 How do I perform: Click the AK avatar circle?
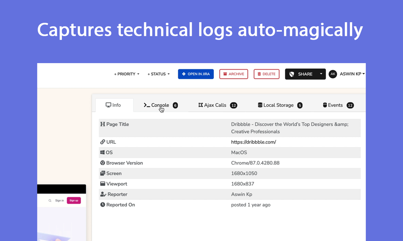point(333,74)
